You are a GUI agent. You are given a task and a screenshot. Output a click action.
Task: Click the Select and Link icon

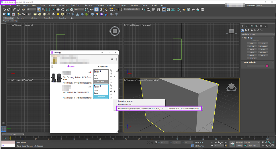(14, 9)
